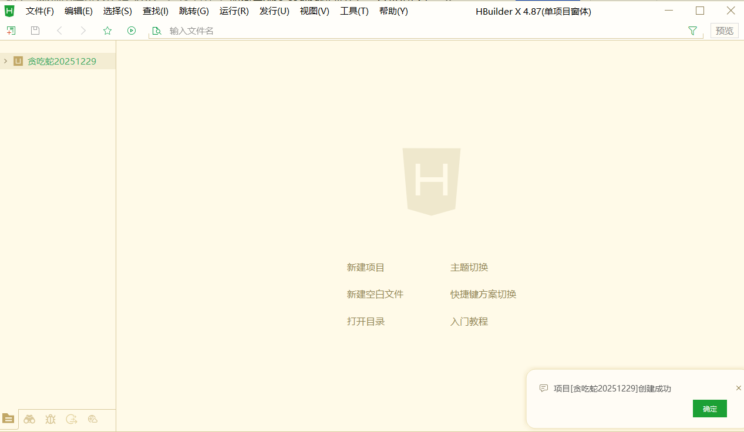
Task: Click the filter funnel icon
Action: coord(692,31)
